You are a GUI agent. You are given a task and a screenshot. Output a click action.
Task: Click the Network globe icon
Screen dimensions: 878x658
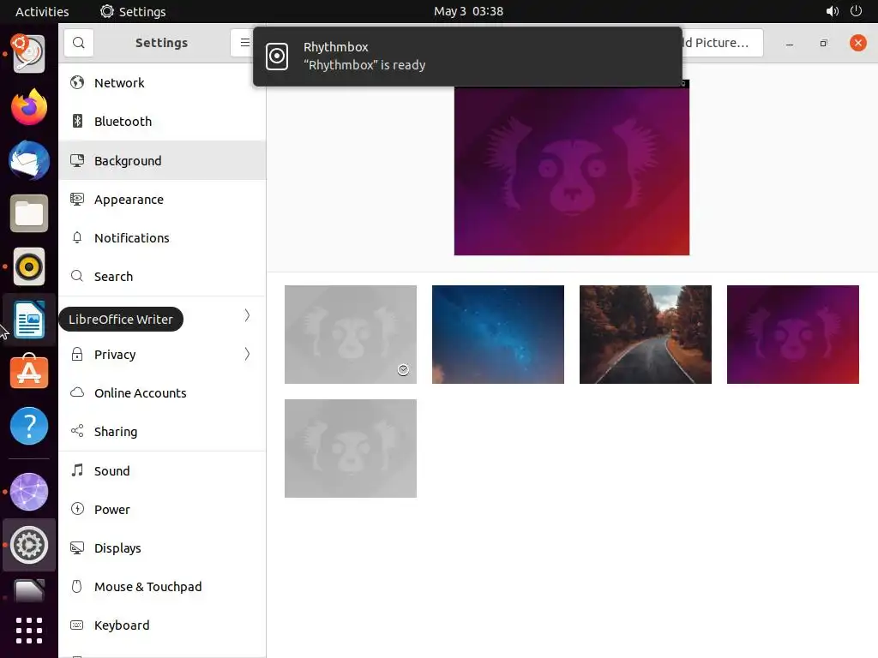pyautogui.click(x=77, y=82)
